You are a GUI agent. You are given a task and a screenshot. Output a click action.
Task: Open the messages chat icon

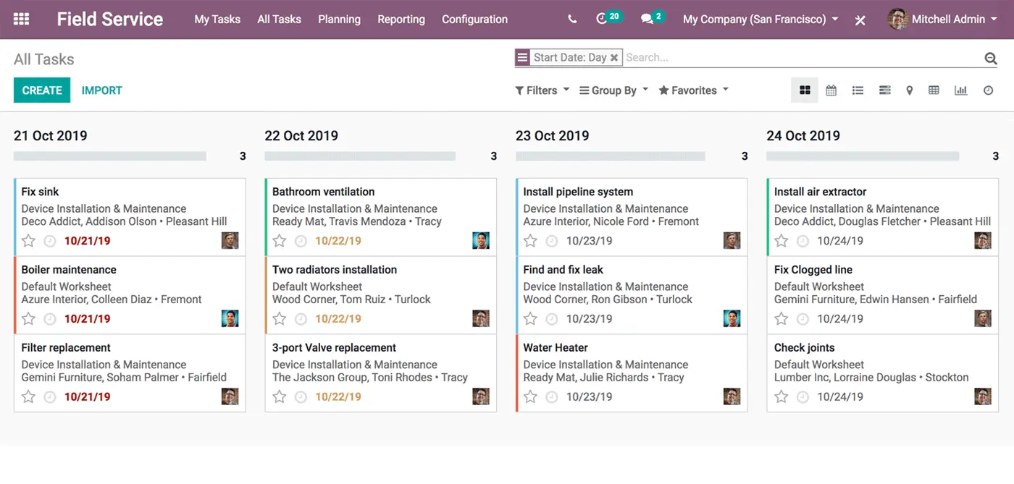tap(647, 20)
